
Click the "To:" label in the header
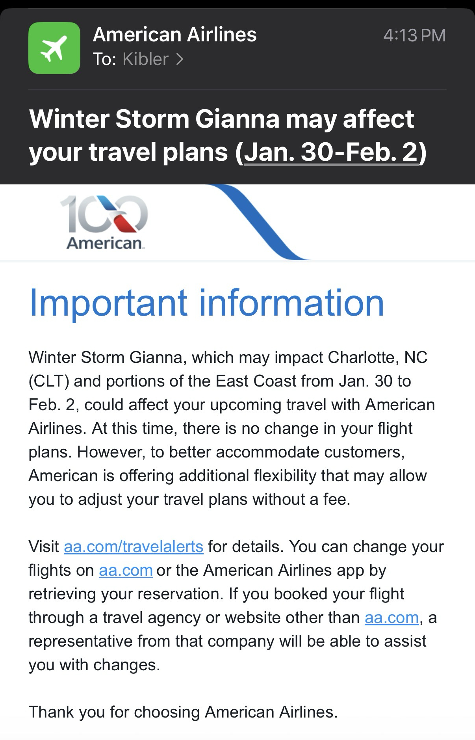[x=104, y=59]
